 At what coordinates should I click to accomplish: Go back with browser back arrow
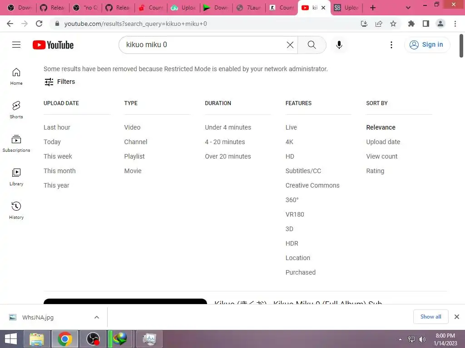tap(10, 24)
